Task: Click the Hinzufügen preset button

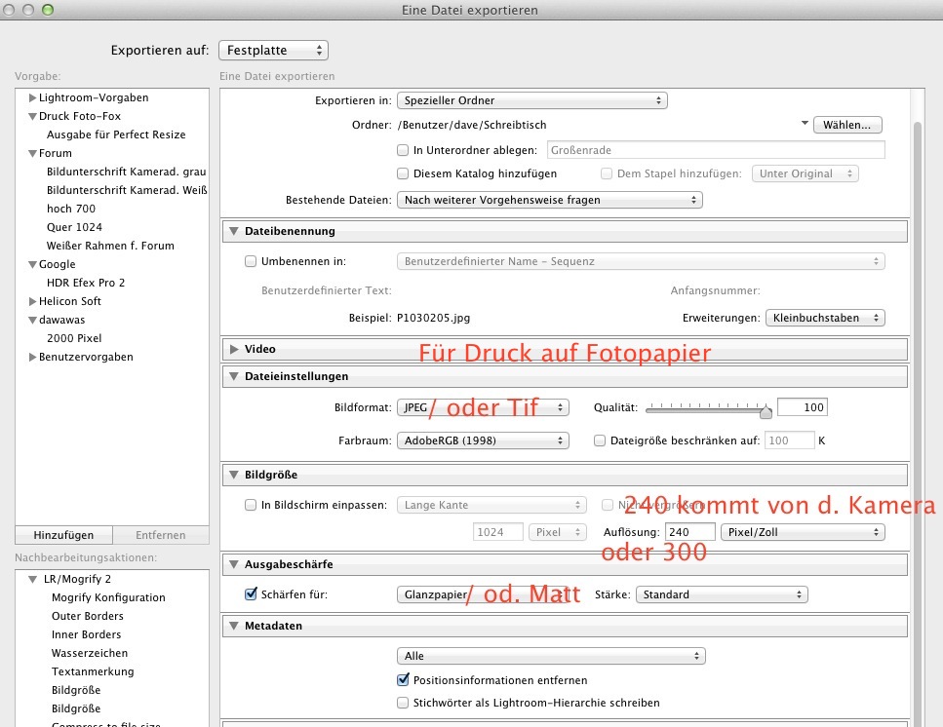Action: (63, 535)
